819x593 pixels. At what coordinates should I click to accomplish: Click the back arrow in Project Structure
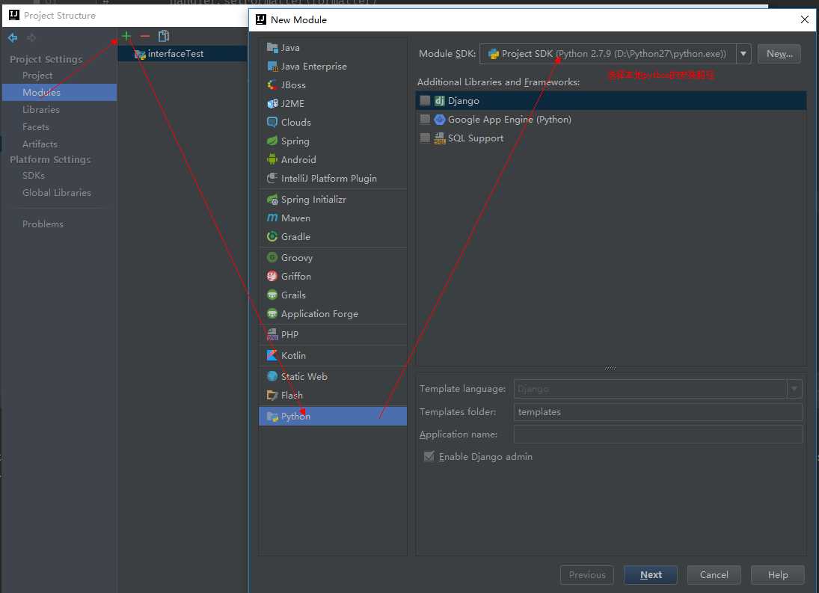[13, 37]
